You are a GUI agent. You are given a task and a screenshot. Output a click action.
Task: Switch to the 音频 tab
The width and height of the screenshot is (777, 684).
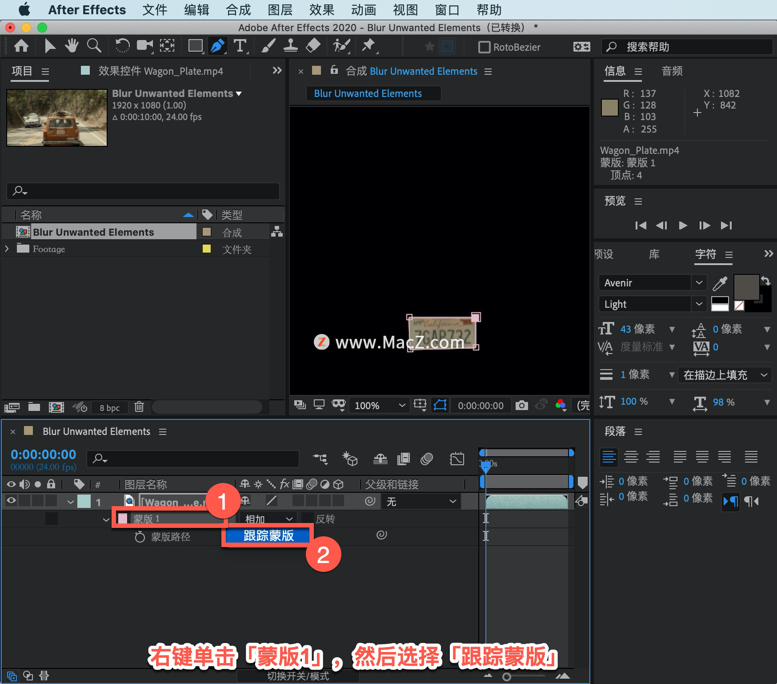(x=672, y=71)
